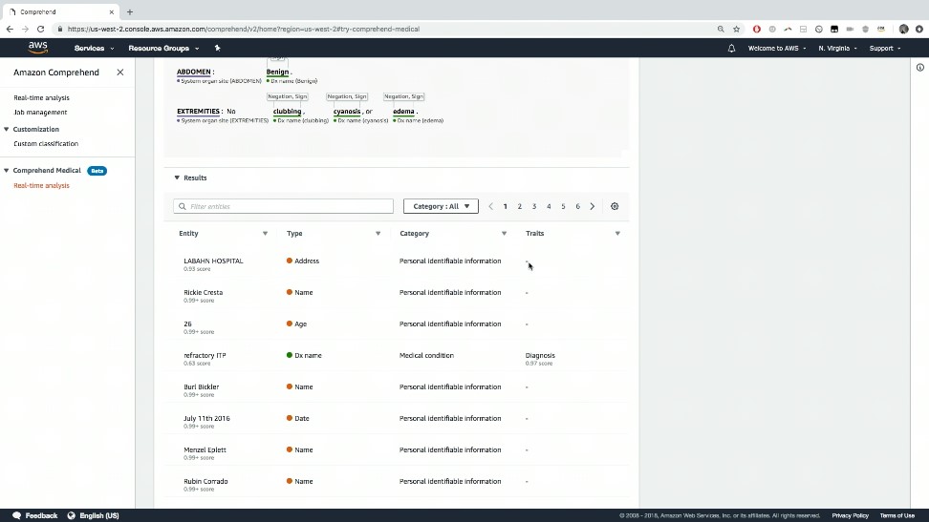Open the Services menu
Viewport: 929px width, 522px height.
click(94, 49)
